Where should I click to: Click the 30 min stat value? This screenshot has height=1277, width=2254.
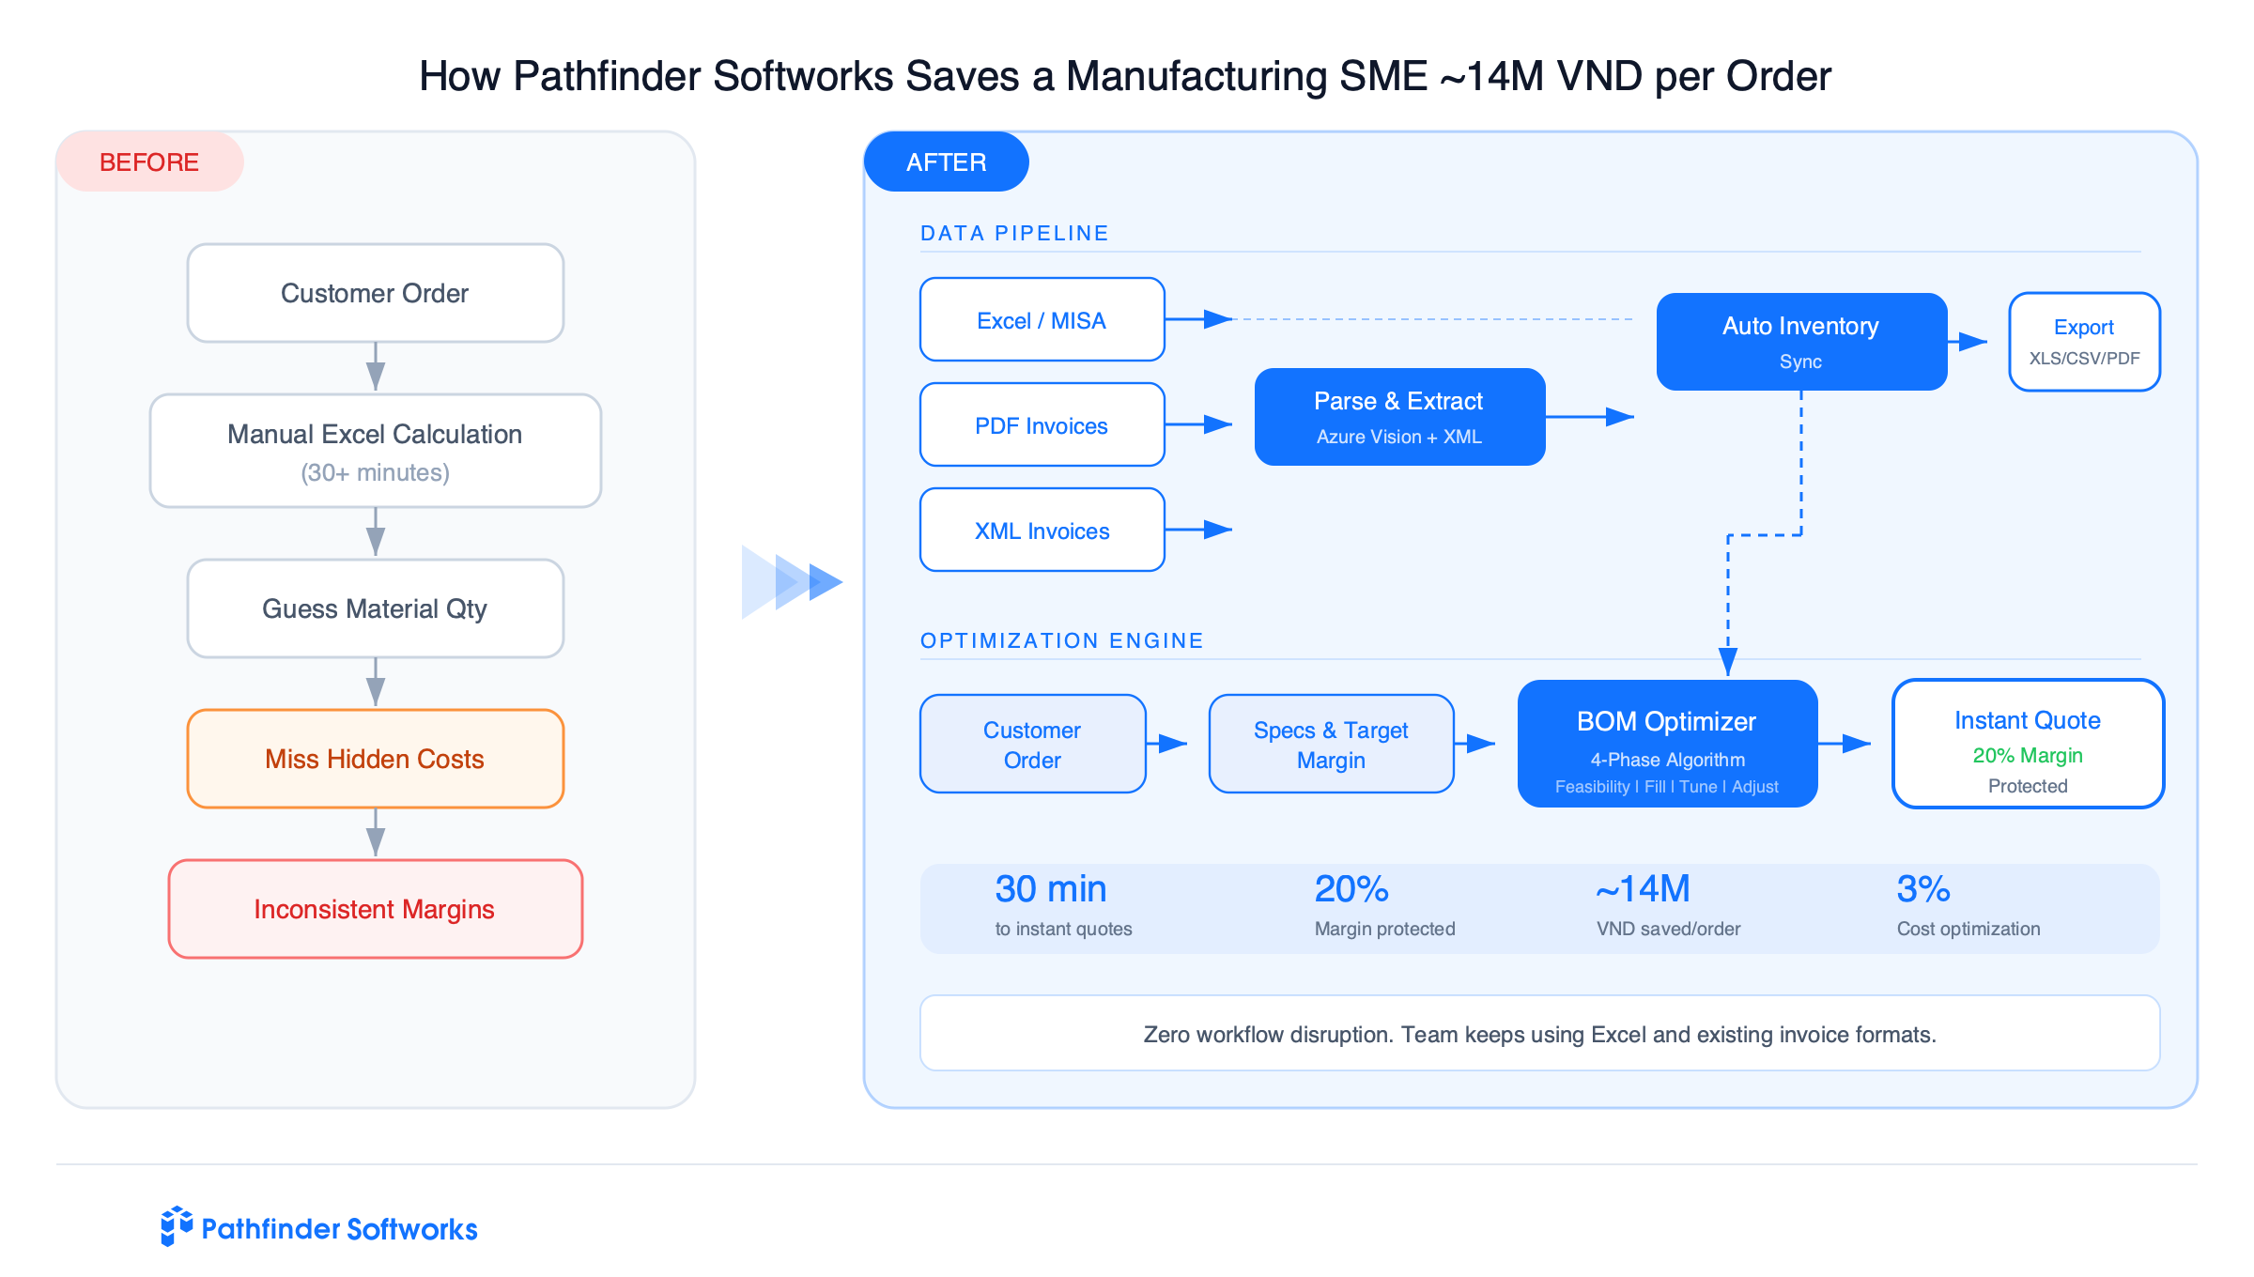pyautogui.click(x=1050, y=887)
